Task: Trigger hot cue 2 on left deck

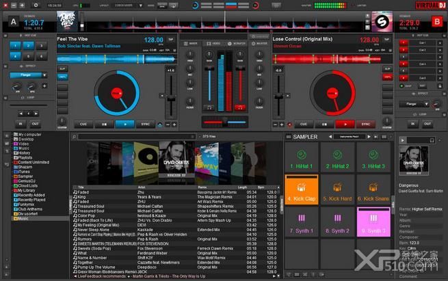Action: (x=28, y=46)
